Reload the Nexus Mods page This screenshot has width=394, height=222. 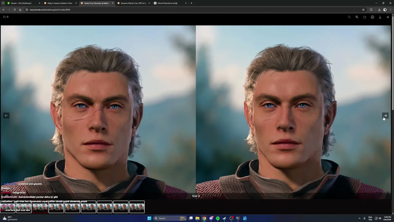[14, 10]
